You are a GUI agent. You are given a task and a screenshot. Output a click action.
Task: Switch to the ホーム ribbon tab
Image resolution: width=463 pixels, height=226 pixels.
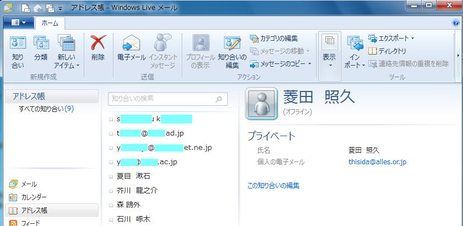50,23
